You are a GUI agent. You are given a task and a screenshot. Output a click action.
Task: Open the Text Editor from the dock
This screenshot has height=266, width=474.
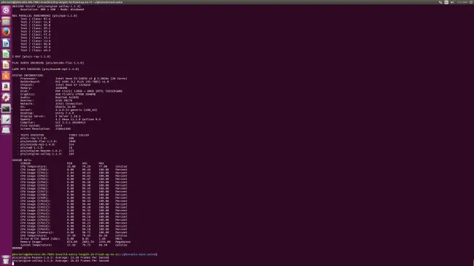[6, 119]
